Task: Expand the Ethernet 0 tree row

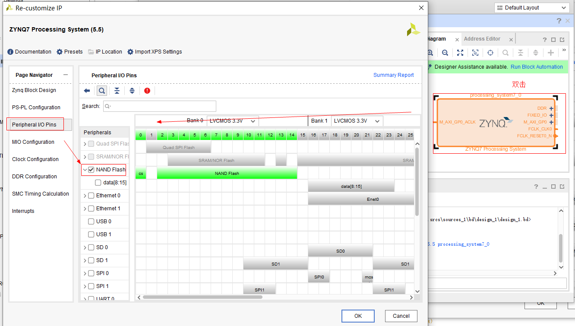Action: pos(85,196)
